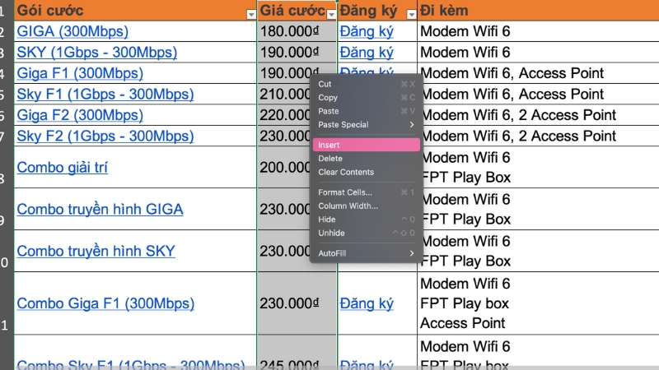Click the Đăng ký link in the GIGA row
Image resolution: width=659 pixels, height=370 pixels.
pyautogui.click(x=367, y=31)
